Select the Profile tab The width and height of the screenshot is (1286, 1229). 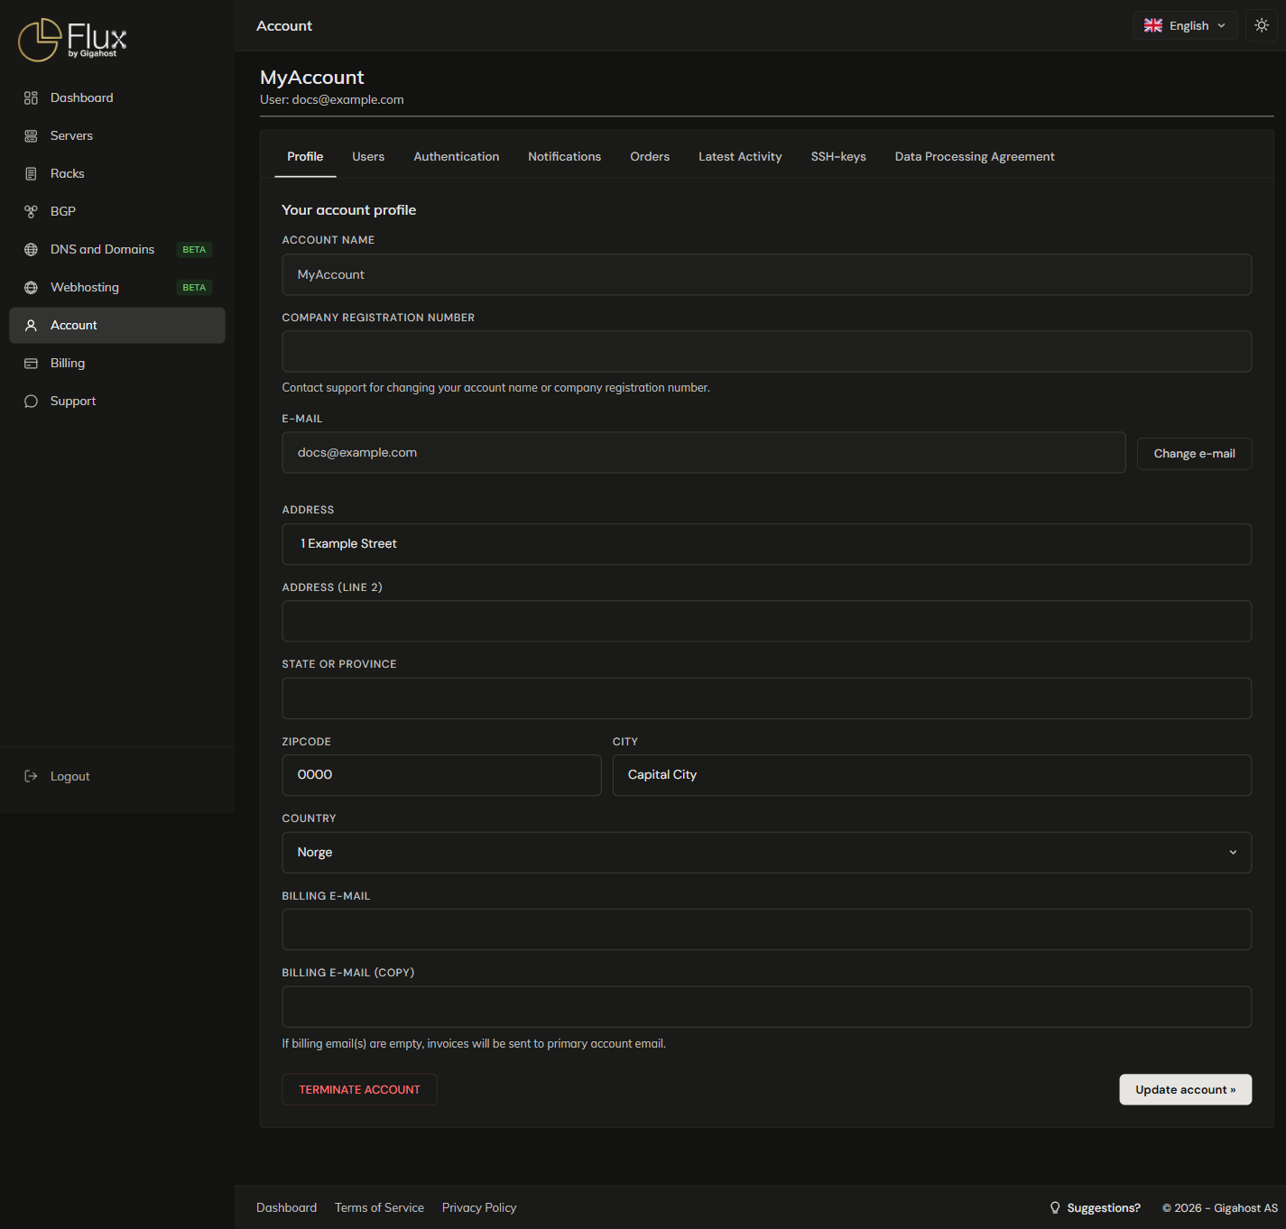305,157
